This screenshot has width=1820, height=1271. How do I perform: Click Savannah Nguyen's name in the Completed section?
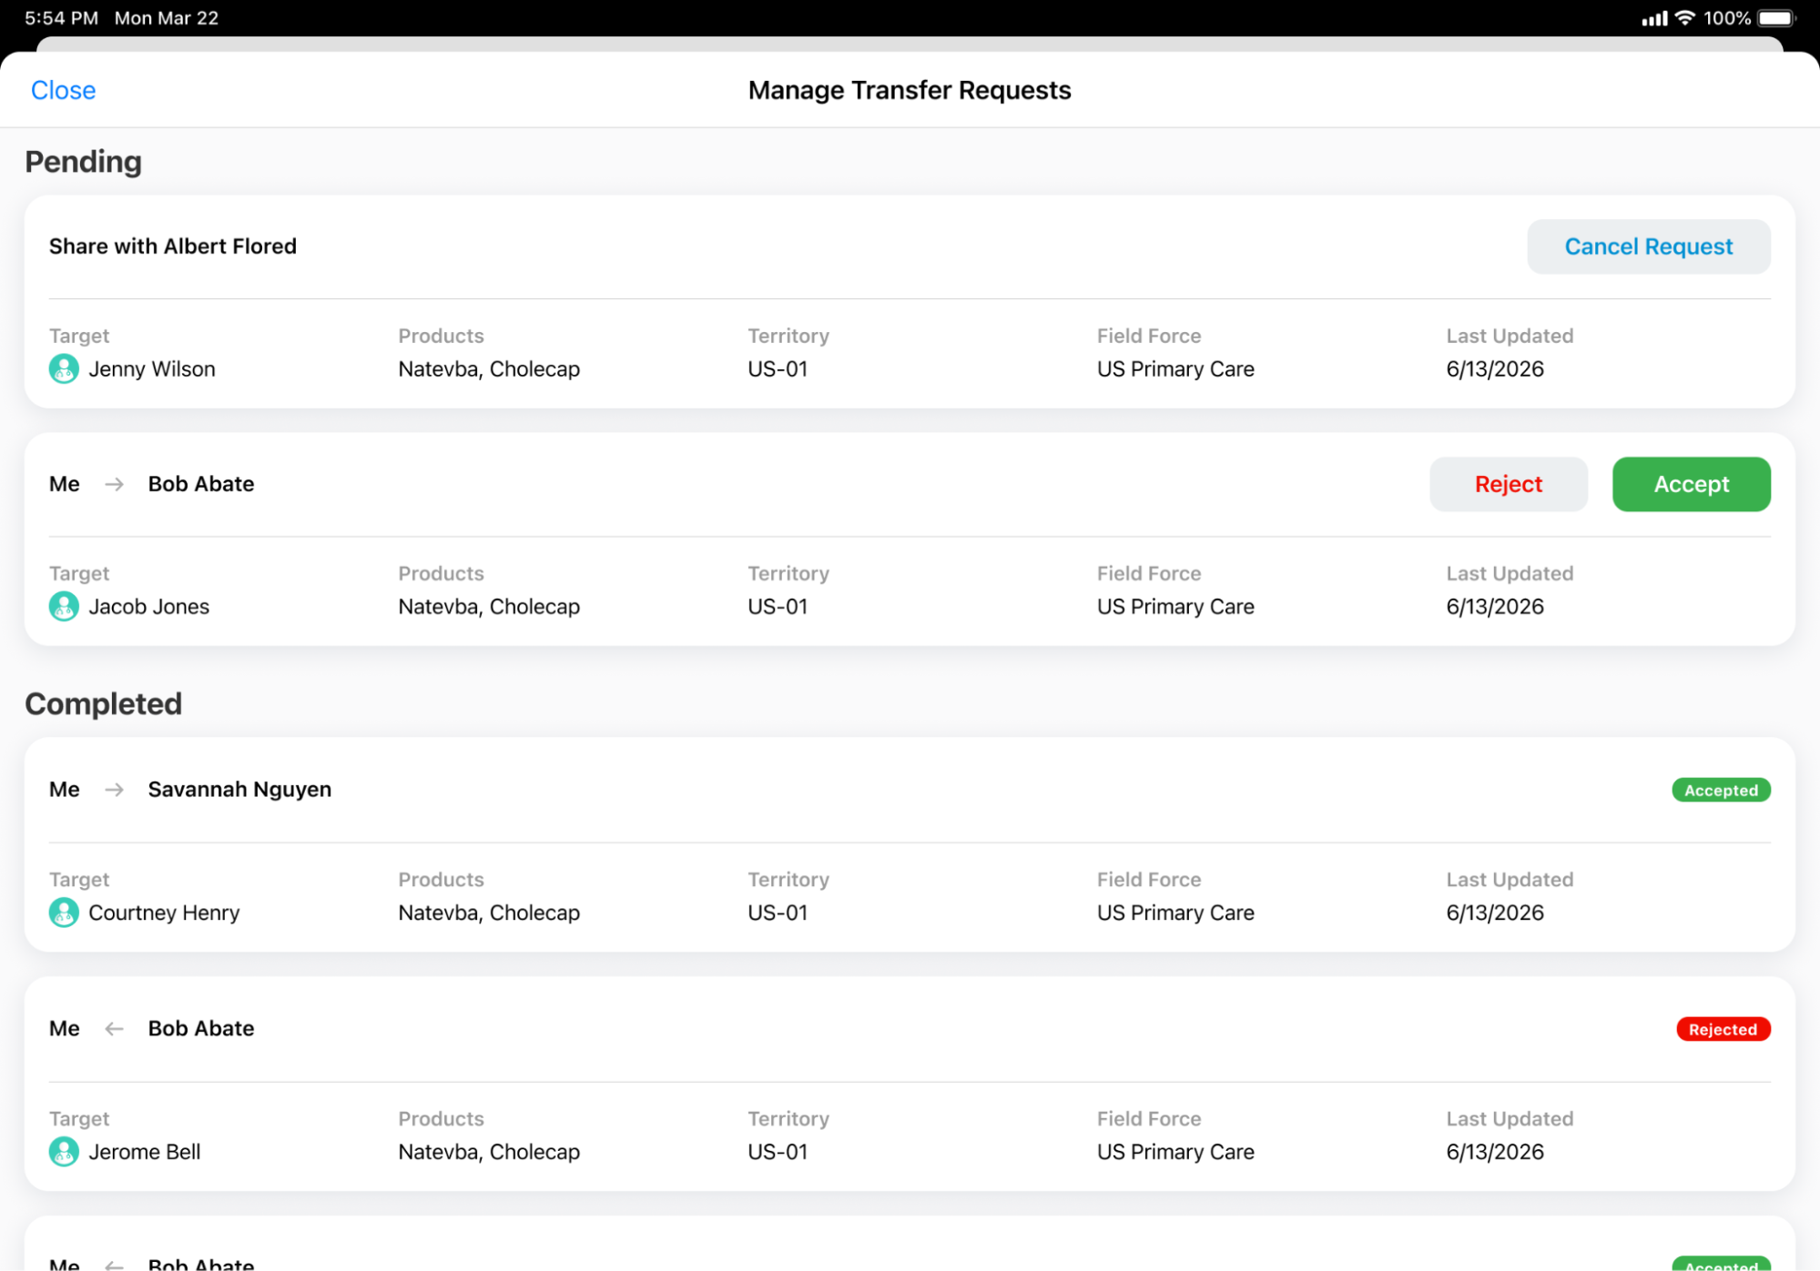239,790
